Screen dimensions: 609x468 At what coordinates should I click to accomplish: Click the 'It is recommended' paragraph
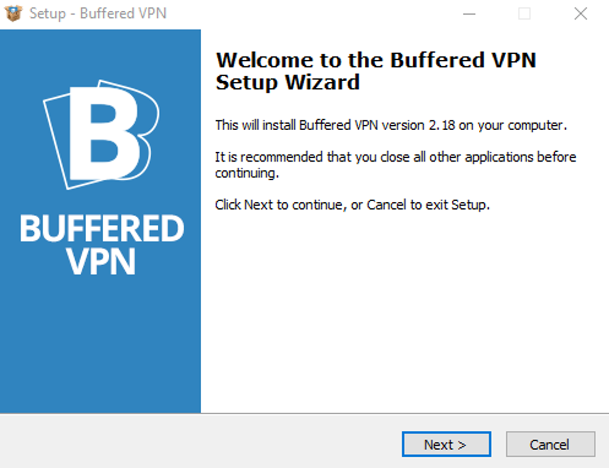(395, 165)
